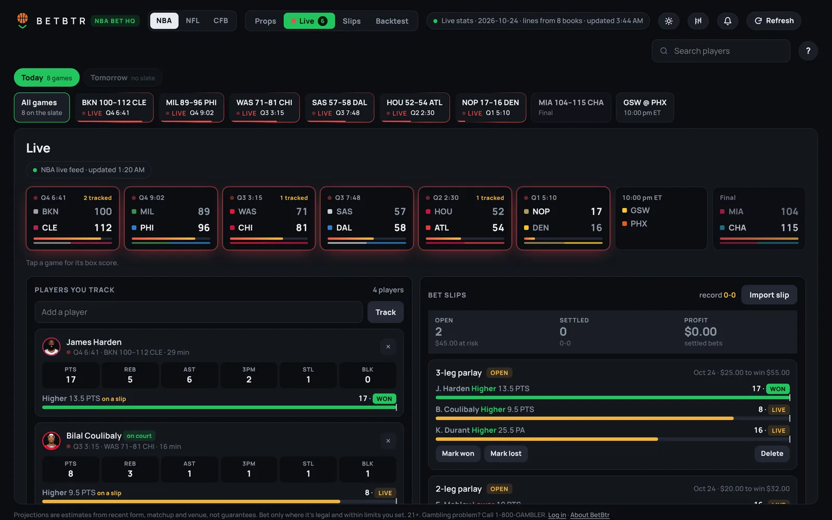Toggle the light/dark theme sun icon
Screen dimensions: 832x520
point(669,21)
